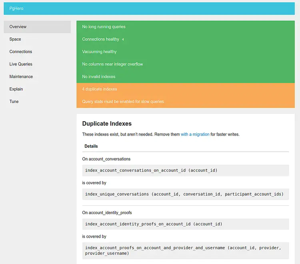The image size is (300, 264).
Task: Click the index_account_conversations_on_account_id code block
Action: click(186, 170)
